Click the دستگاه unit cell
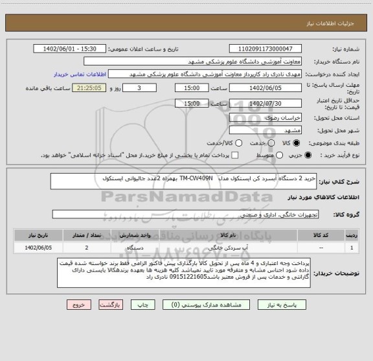 (x=135, y=248)
